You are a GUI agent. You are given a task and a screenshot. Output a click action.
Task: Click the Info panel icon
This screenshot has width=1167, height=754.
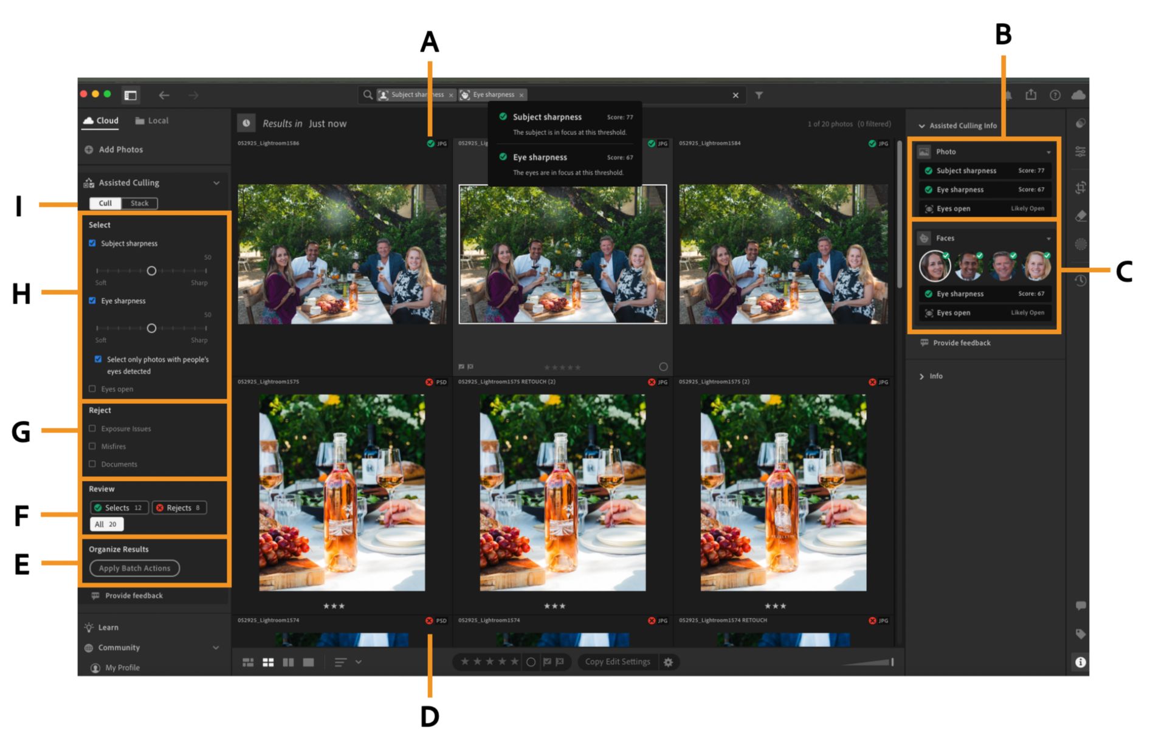coord(1080,662)
